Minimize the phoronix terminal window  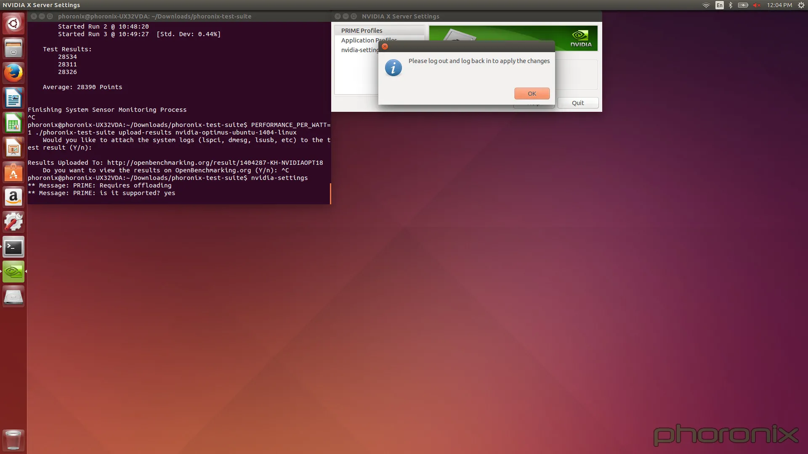click(42, 16)
